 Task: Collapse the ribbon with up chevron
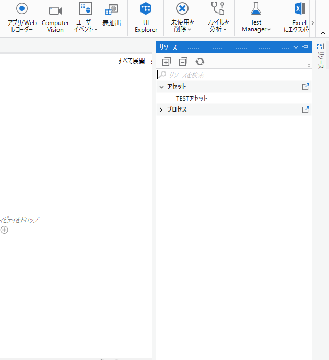coord(323,33)
